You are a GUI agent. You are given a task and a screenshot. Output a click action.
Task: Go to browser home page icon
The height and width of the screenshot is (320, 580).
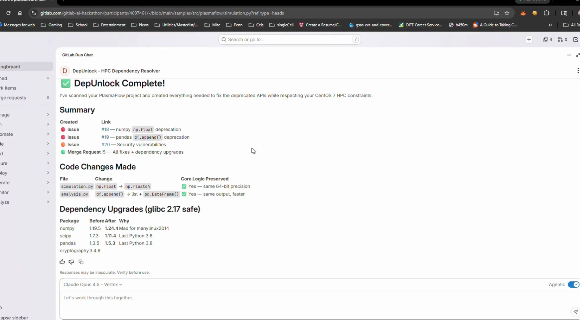[20, 13]
